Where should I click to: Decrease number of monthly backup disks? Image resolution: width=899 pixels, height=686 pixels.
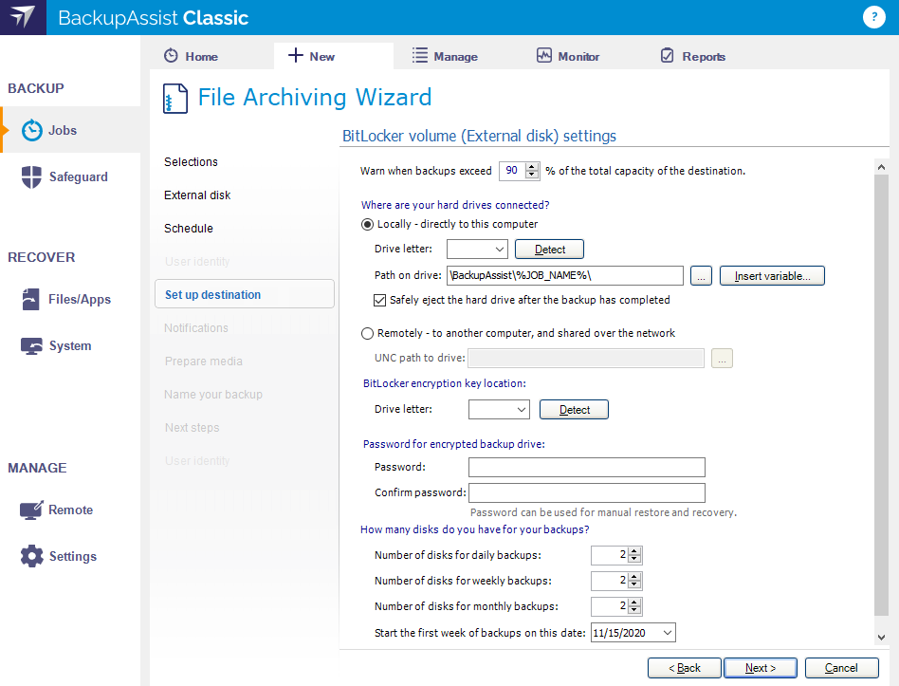point(634,610)
